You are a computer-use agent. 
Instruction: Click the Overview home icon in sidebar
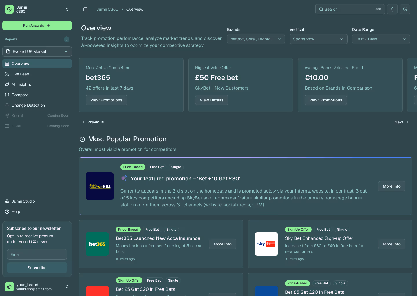click(7, 64)
